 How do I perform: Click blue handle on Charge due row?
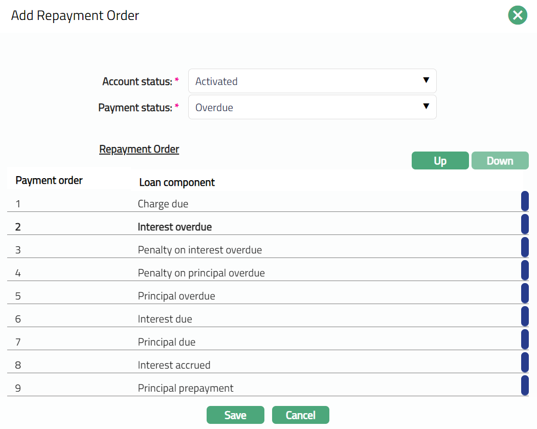click(525, 201)
